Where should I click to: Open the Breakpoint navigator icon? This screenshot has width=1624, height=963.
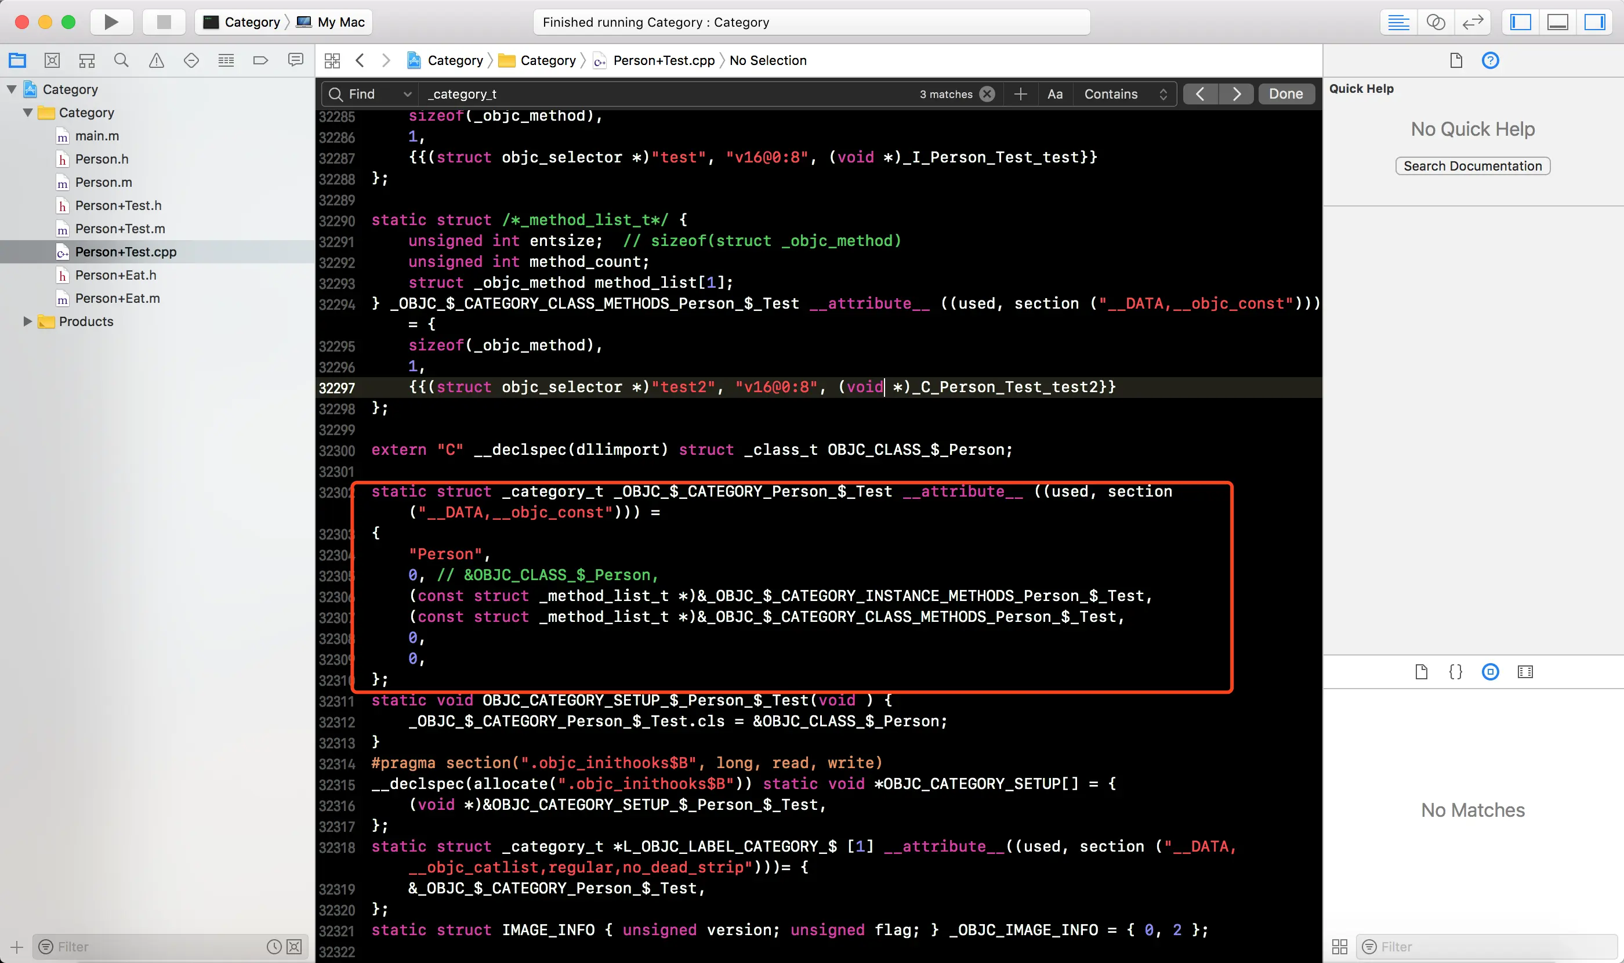pos(260,60)
